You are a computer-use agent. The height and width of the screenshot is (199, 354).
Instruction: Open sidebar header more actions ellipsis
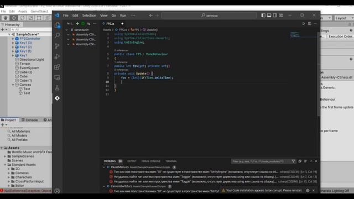pyautogui.click(x=95, y=23)
